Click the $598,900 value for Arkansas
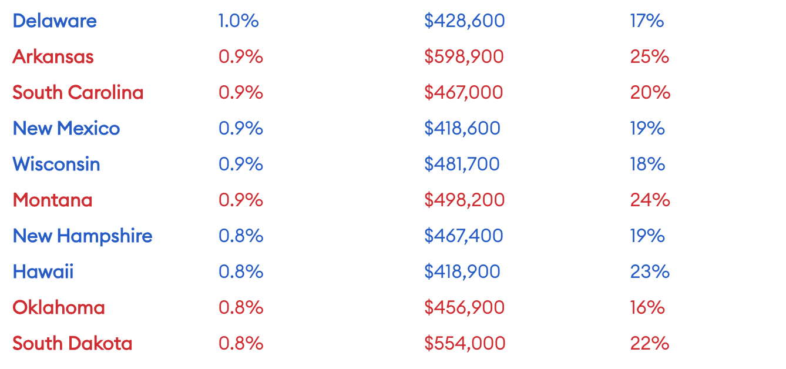This screenshot has width=786, height=369. pos(464,57)
